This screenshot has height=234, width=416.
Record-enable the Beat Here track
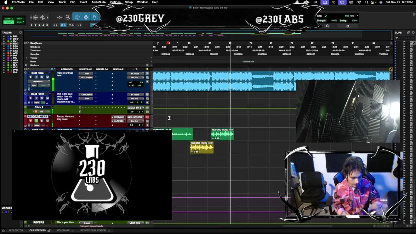[31, 77]
